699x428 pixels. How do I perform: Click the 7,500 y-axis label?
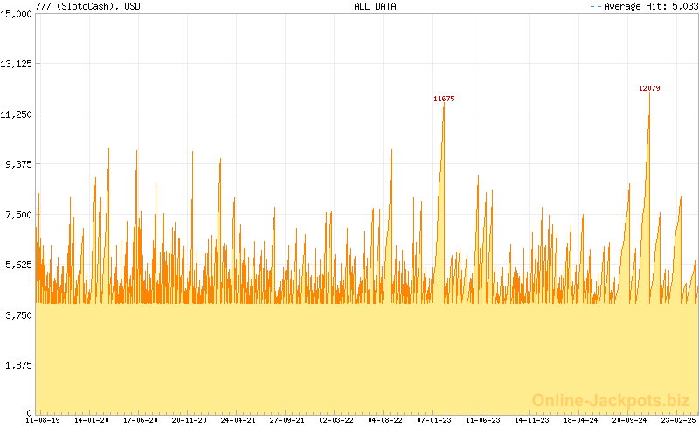click(19, 215)
